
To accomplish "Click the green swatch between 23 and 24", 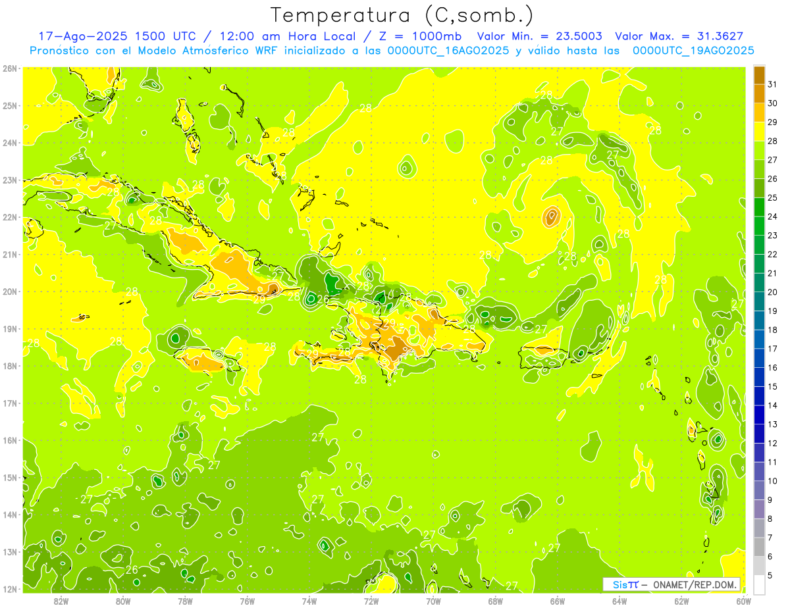I will [759, 226].
